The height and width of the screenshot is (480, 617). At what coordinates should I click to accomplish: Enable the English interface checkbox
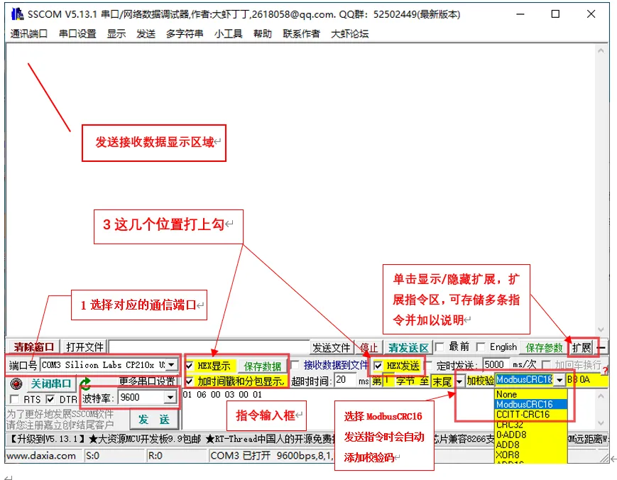479,346
